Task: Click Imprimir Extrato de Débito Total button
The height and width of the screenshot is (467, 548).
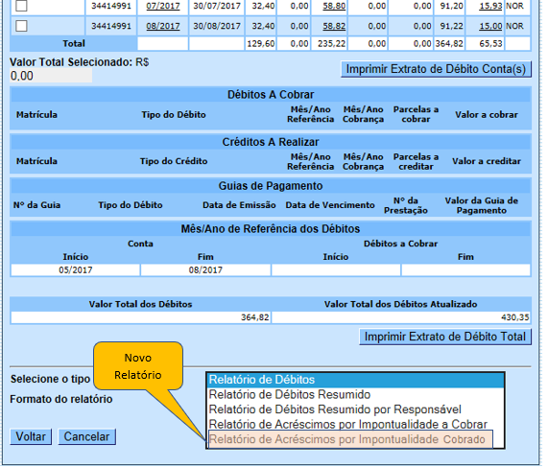Action: click(x=445, y=337)
